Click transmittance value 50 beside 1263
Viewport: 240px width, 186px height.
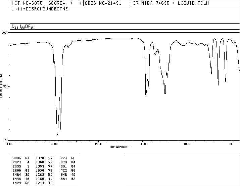(x=50, y=175)
